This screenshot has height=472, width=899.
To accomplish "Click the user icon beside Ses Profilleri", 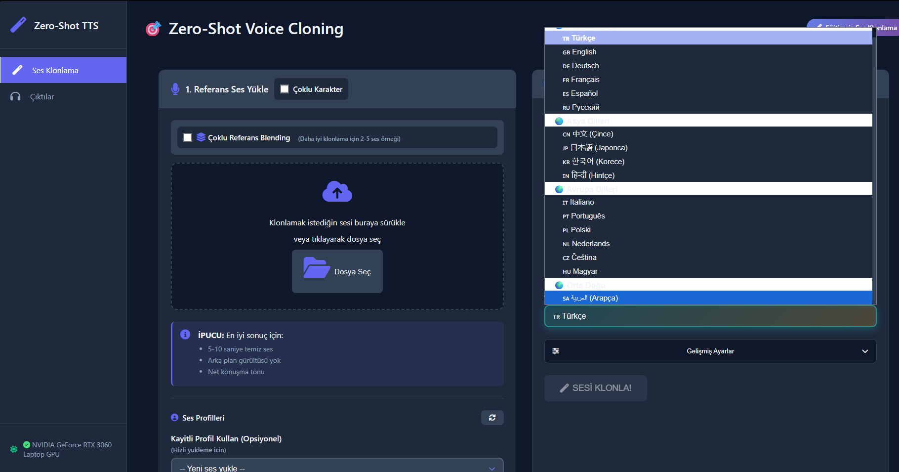I will click(175, 418).
